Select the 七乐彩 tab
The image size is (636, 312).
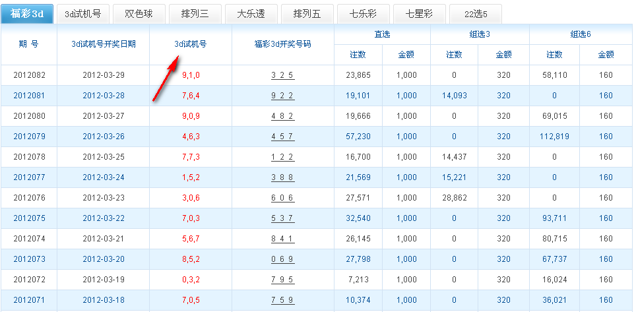point(363,15)
